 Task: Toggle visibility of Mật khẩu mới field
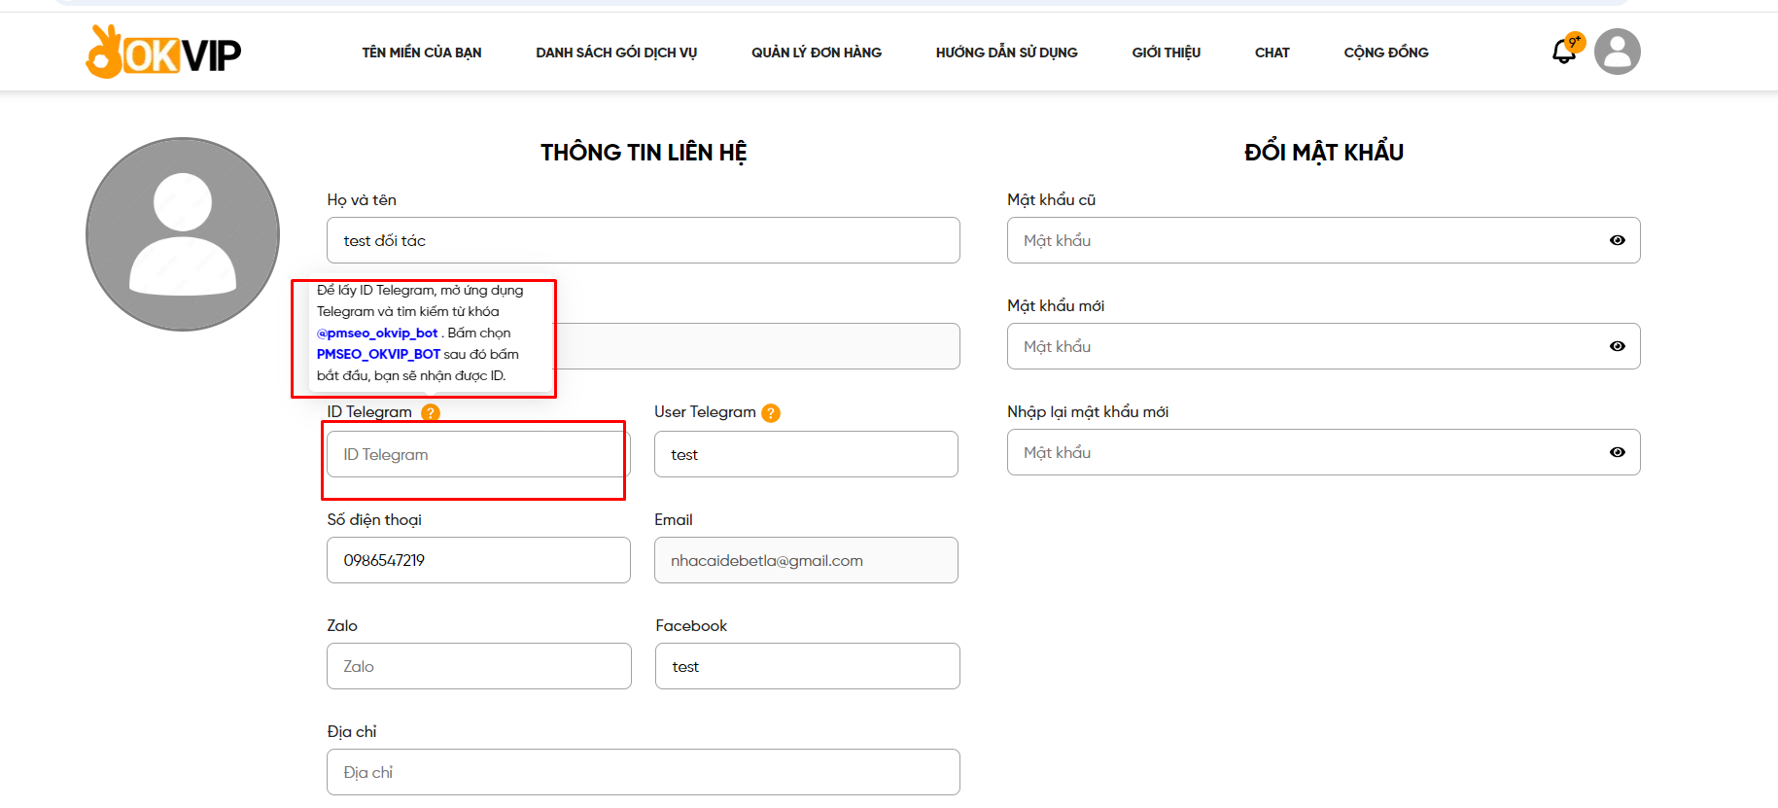pyautogui.click(x=1617, y=346)
